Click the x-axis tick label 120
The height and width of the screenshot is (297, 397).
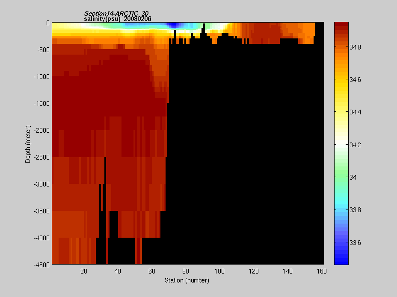point(254,271)
